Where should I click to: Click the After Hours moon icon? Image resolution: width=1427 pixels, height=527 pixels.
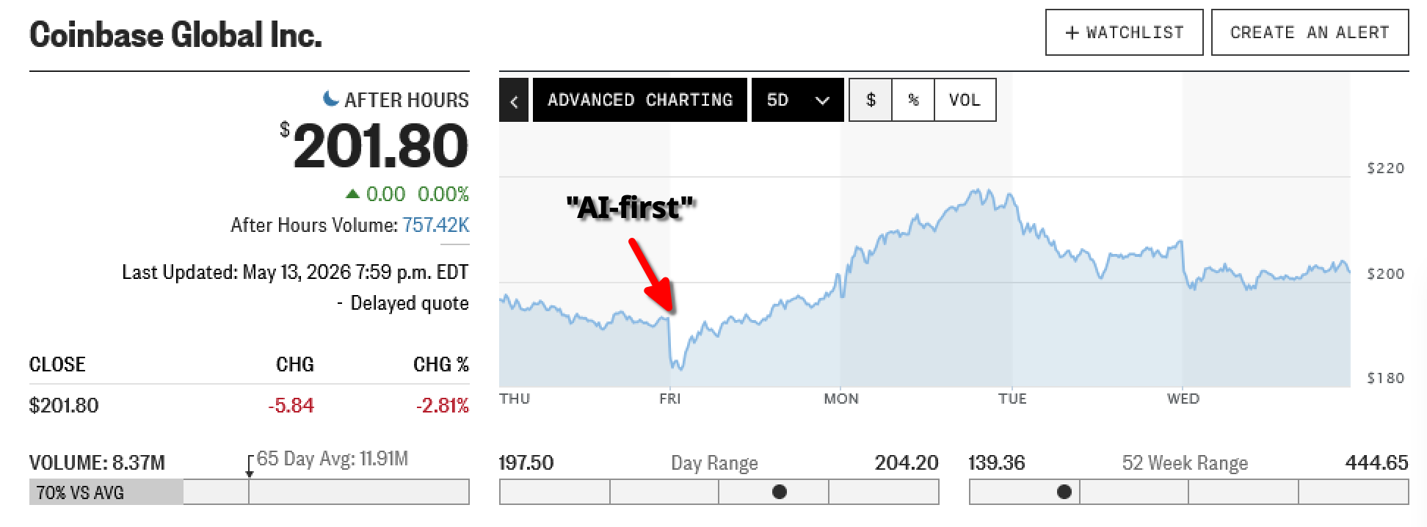[x=331, y=98]
